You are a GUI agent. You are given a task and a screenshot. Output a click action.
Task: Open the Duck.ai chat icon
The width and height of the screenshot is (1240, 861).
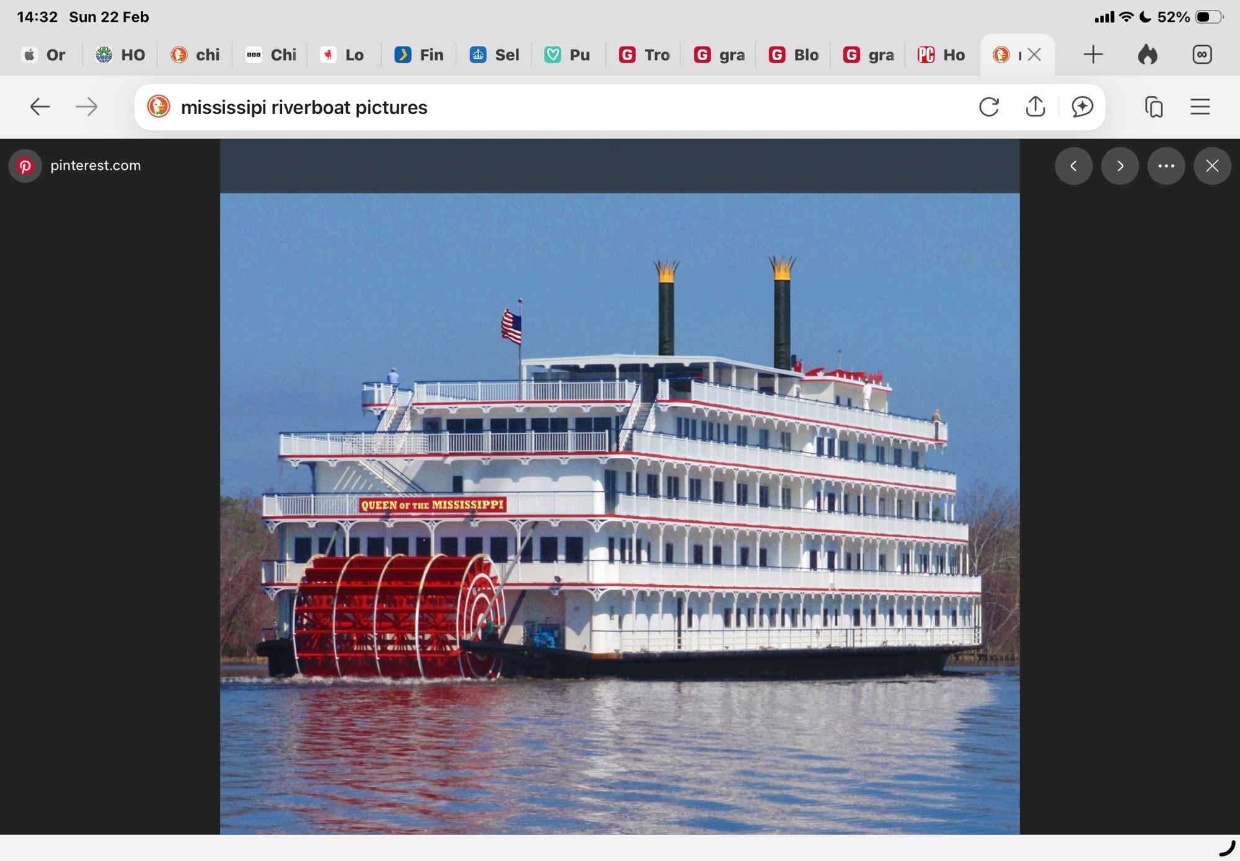pyautogui.click(x=1083, y=107)
